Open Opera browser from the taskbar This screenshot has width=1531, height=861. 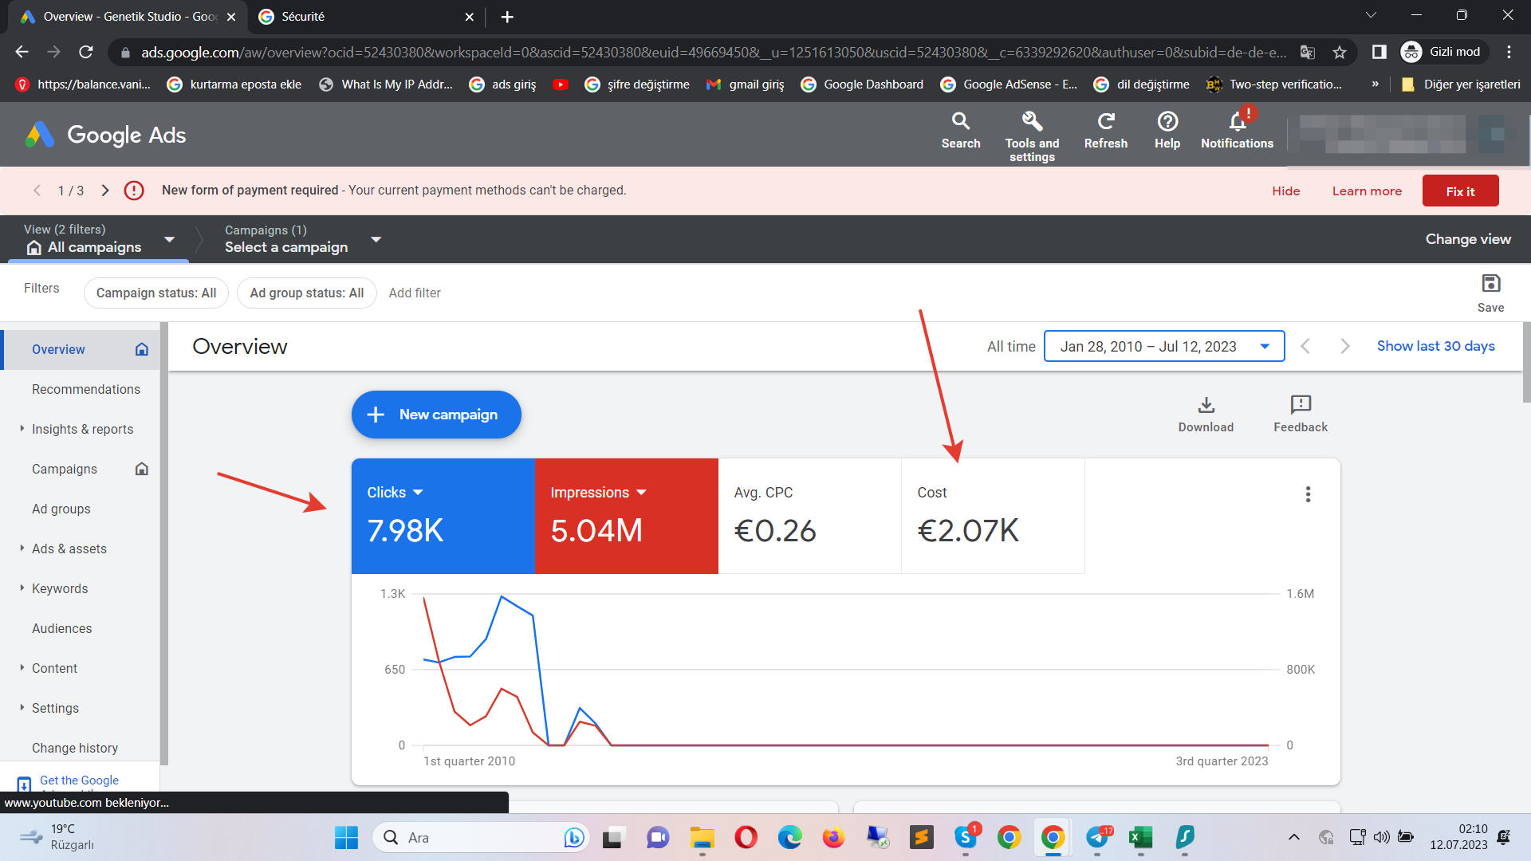pos(746,837)
